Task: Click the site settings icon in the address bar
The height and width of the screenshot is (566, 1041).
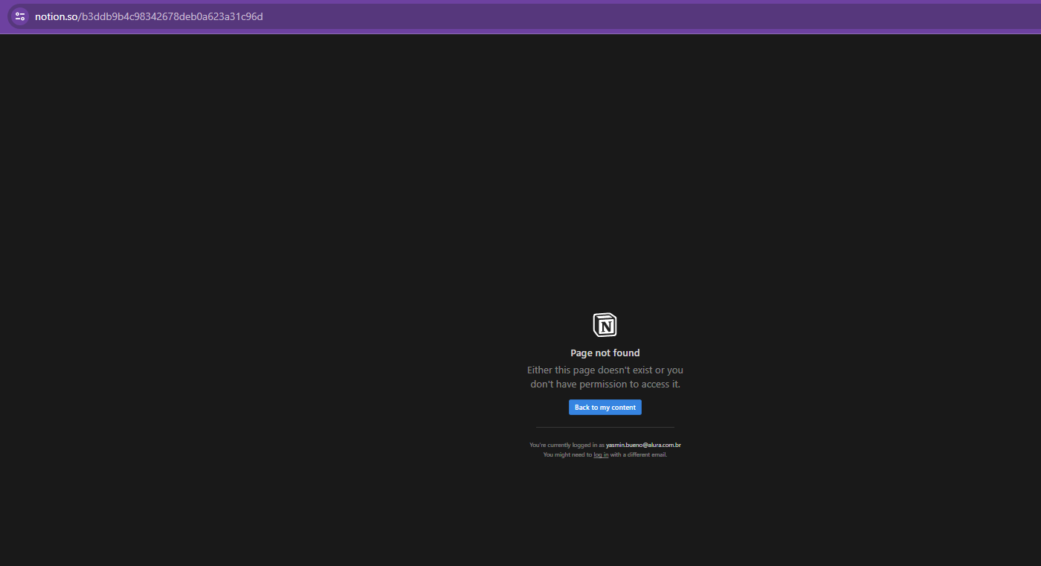Action: point(20,16)
